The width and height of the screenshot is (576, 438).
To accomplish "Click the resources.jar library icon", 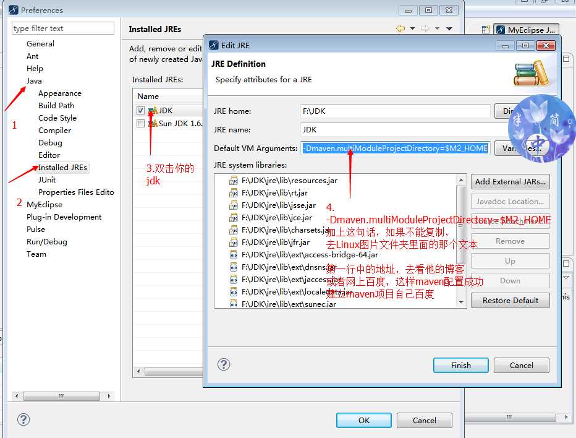I will point(233,181).
